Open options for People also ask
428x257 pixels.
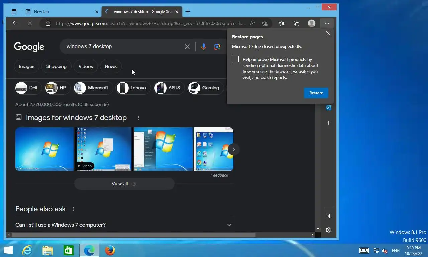click(x=73, y=209)
